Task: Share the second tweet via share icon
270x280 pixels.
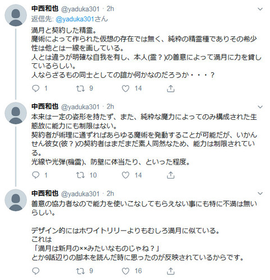Action: [x=171, y=175]
